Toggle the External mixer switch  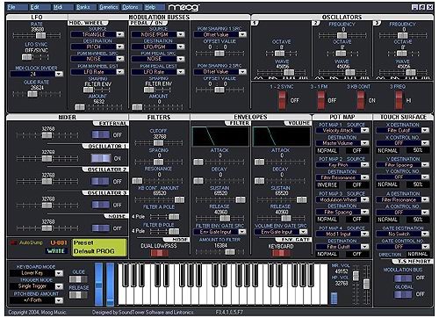(101, 134)
